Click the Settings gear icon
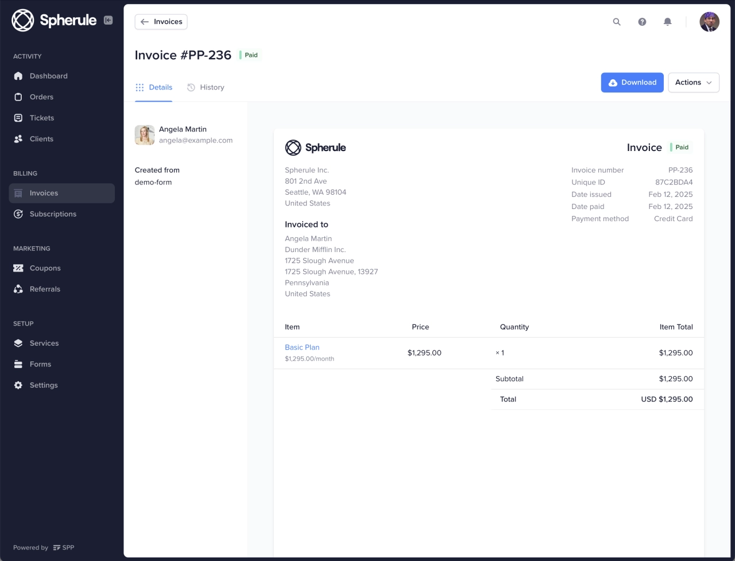 pos(18,385)
